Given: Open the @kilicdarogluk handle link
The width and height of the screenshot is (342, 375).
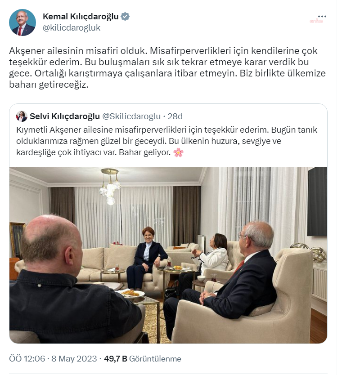Looking at the screenshot, I should tap(72, 28).
